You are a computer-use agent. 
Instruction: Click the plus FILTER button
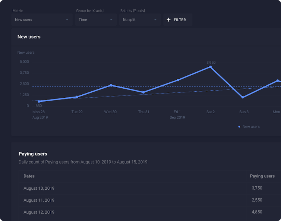(177, 20)
